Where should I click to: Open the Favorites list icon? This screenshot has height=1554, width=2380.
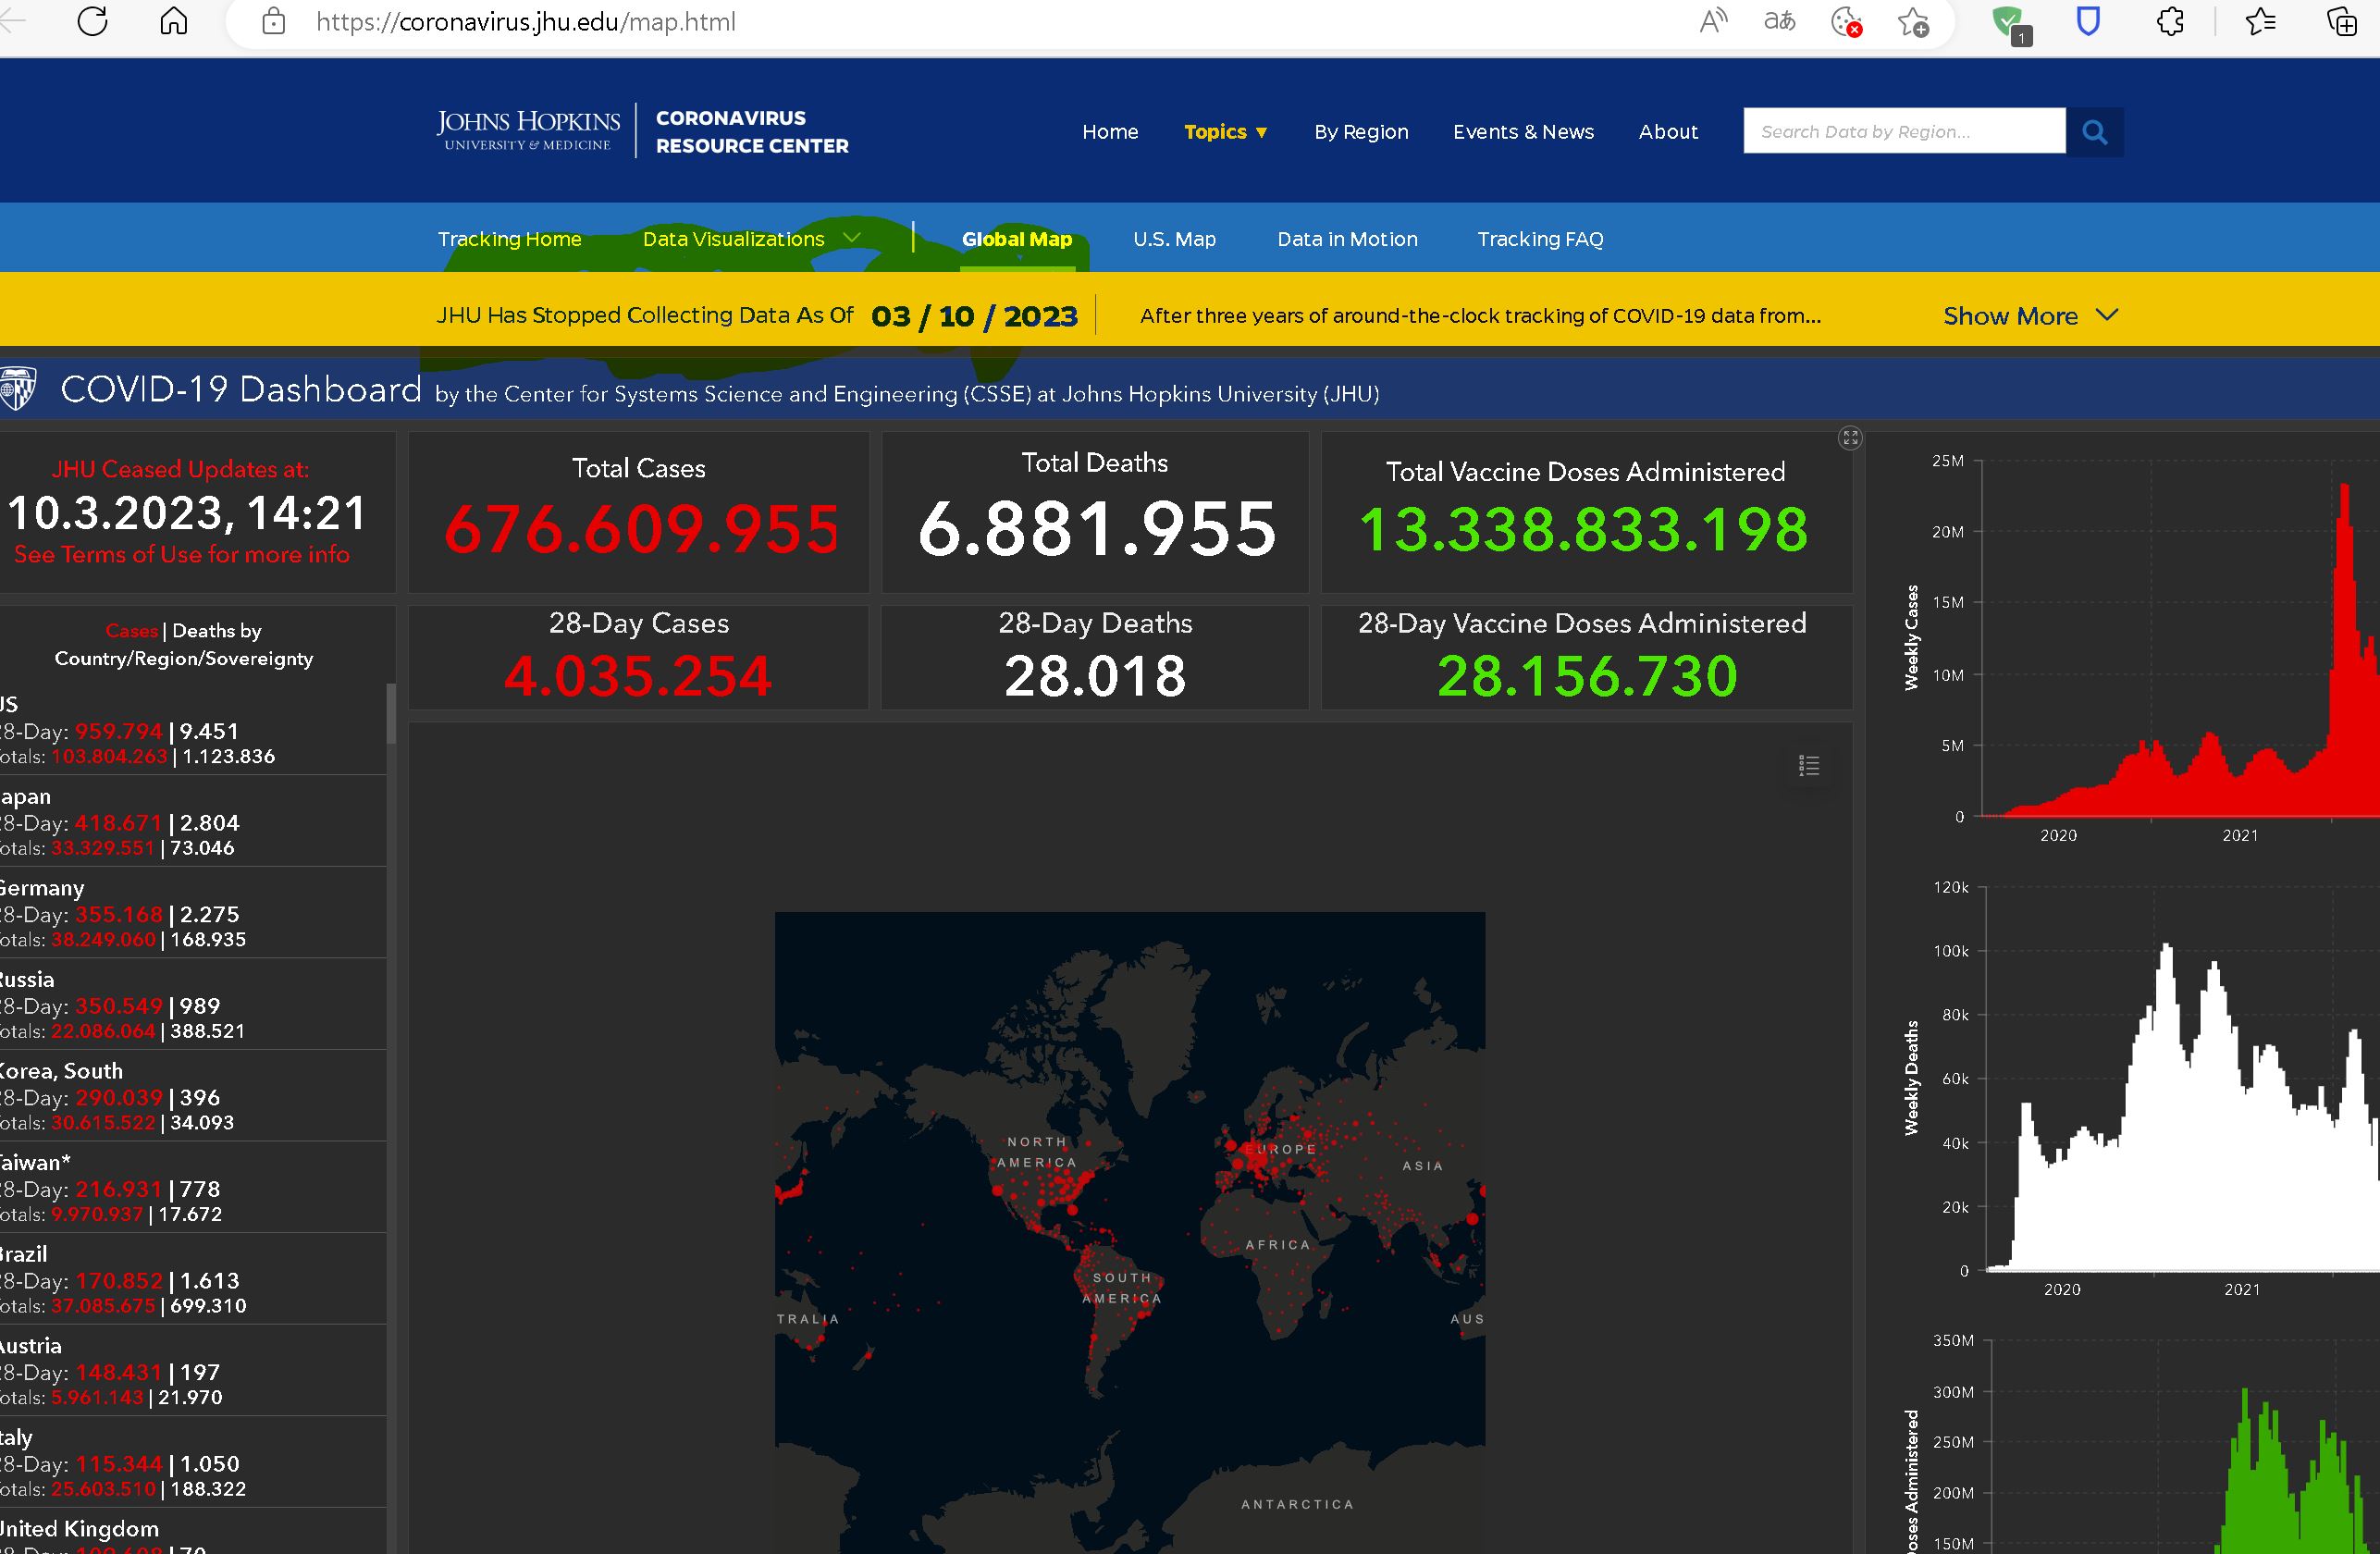(2260, 21)
